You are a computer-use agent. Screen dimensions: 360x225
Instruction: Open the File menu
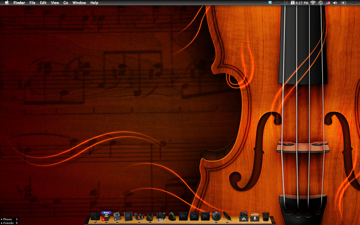point(32,3)
